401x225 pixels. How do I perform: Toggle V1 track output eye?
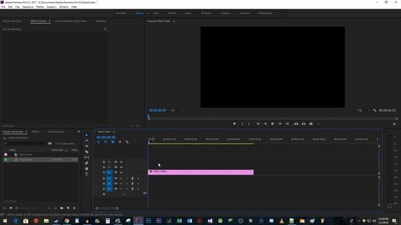[121, 172]
